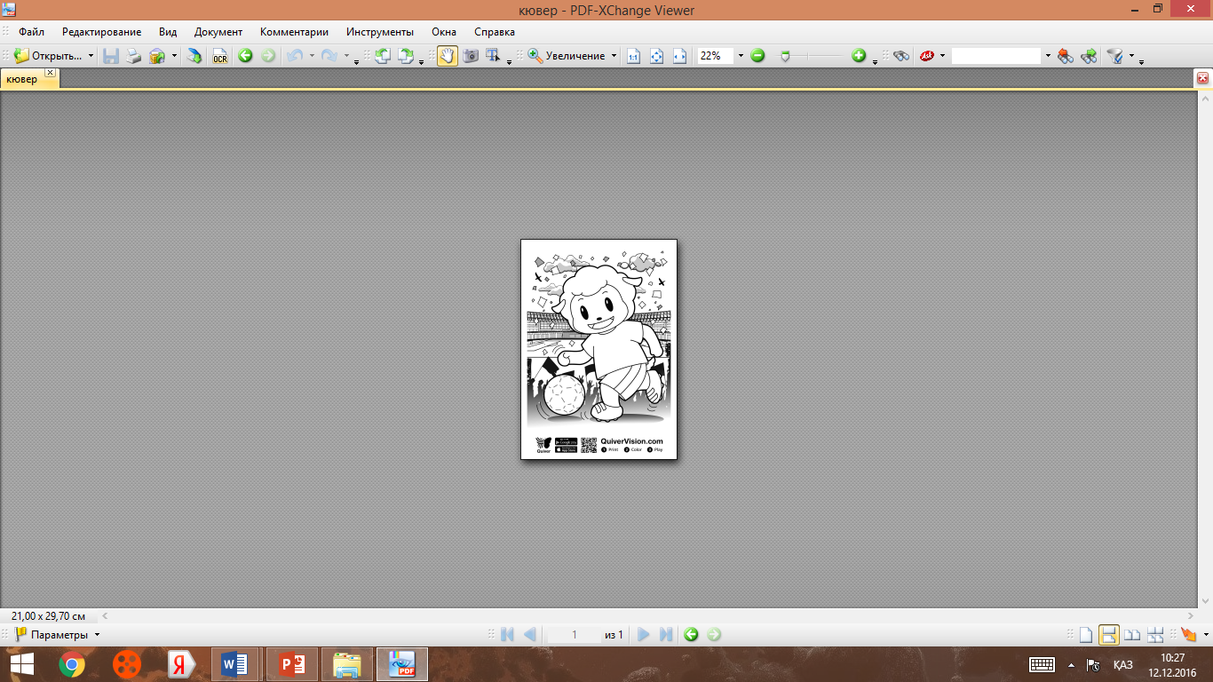Fit whole page in window

[x=656, y=56]
